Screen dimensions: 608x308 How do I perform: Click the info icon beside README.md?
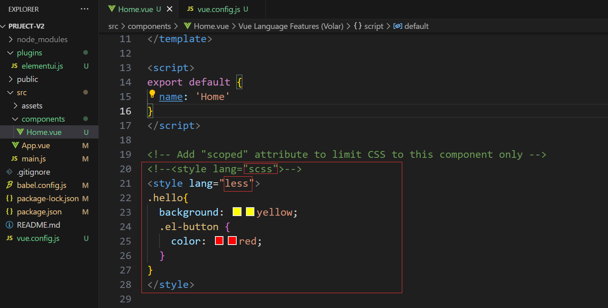[x=9, y=225]
